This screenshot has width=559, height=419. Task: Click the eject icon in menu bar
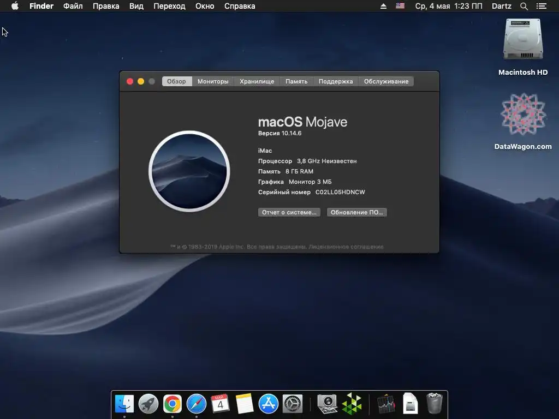pos(383,6)
